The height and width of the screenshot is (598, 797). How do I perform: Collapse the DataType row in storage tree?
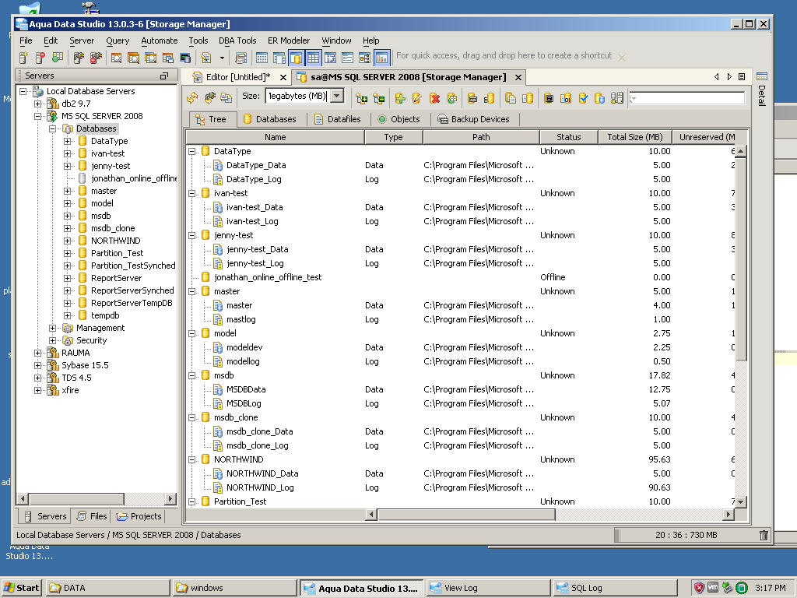pos(192,151)
